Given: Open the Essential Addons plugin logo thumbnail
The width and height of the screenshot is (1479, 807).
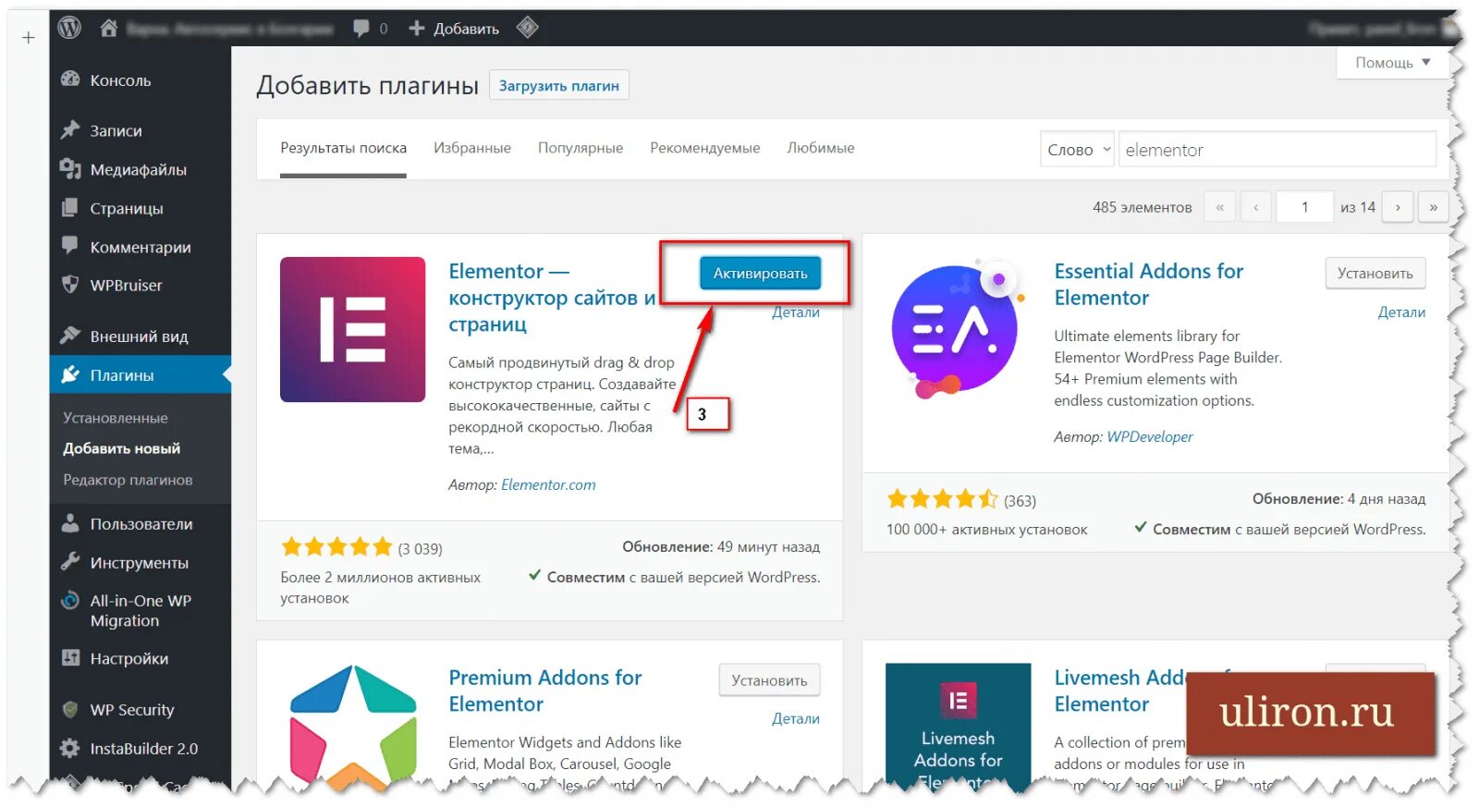Looking at the screenshot, I should 959,329.
